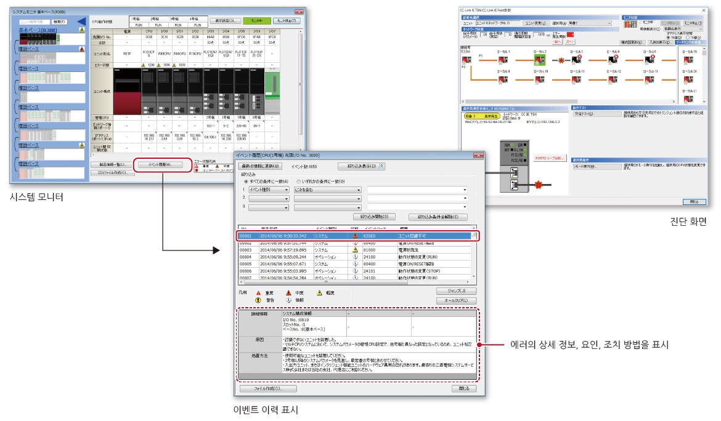Click the red error count indicator box
Screen dimensions: 721x421
[569, 34]
